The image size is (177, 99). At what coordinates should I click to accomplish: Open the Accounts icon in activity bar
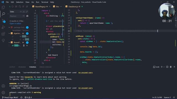(3, 86)
